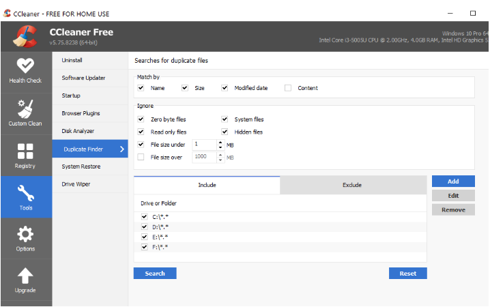Click the Upgrade arrow icon
Viewport: 490px width, 307px height.
click(x=25, y=276)
